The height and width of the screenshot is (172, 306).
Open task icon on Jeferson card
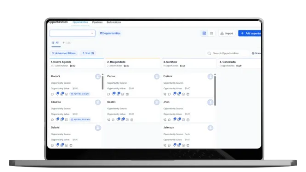(x=183, y=145)
